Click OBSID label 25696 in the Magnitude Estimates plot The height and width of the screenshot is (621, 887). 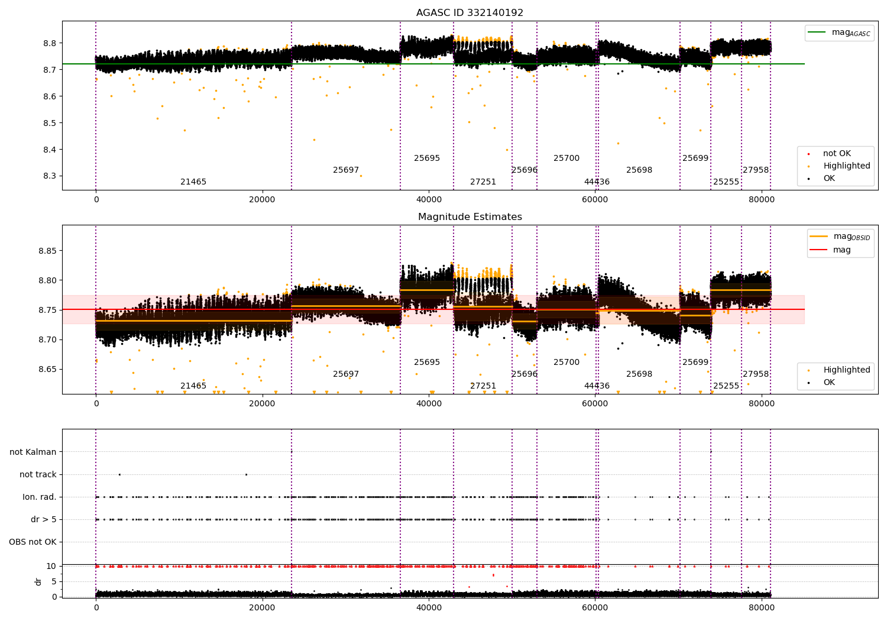[525, 374]
